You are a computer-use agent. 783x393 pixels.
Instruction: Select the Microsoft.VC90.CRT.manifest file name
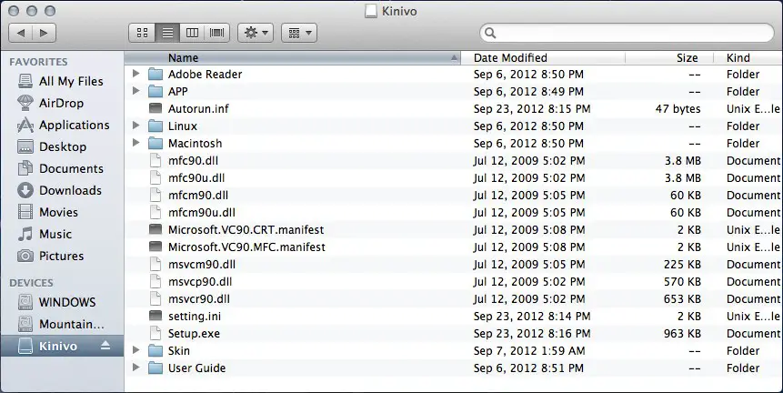246,230
